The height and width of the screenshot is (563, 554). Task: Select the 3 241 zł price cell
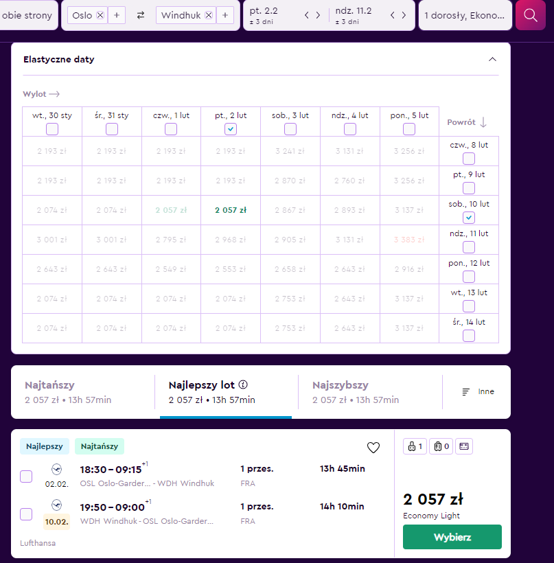click(290, 151)
